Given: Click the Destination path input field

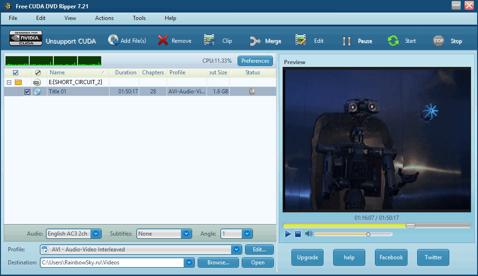Looking at the screenshot, I should (112, 263).
